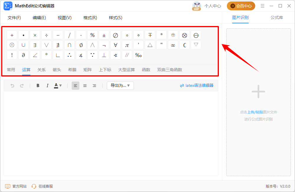Insert the asterisk symbol
295x192 pixels.
pyautogui.click(x=161, y=35)
